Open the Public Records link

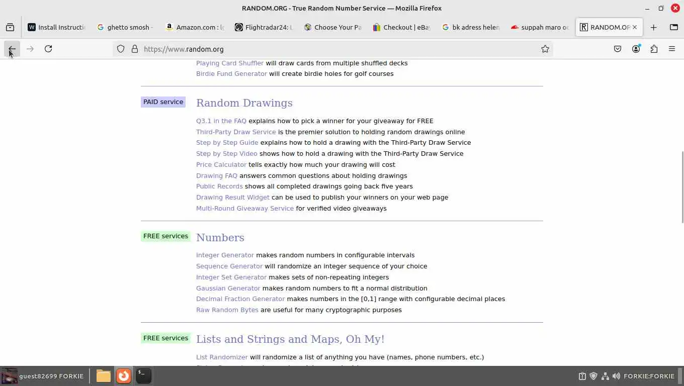[x=219, y=186]
